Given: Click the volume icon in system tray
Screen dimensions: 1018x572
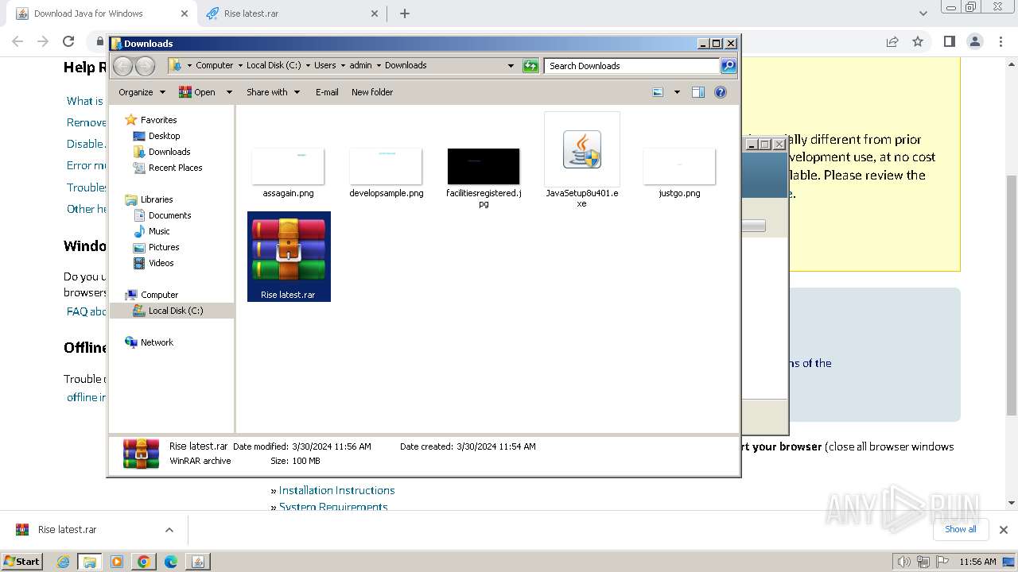Looking at the screenshot, I should [905, 562].
